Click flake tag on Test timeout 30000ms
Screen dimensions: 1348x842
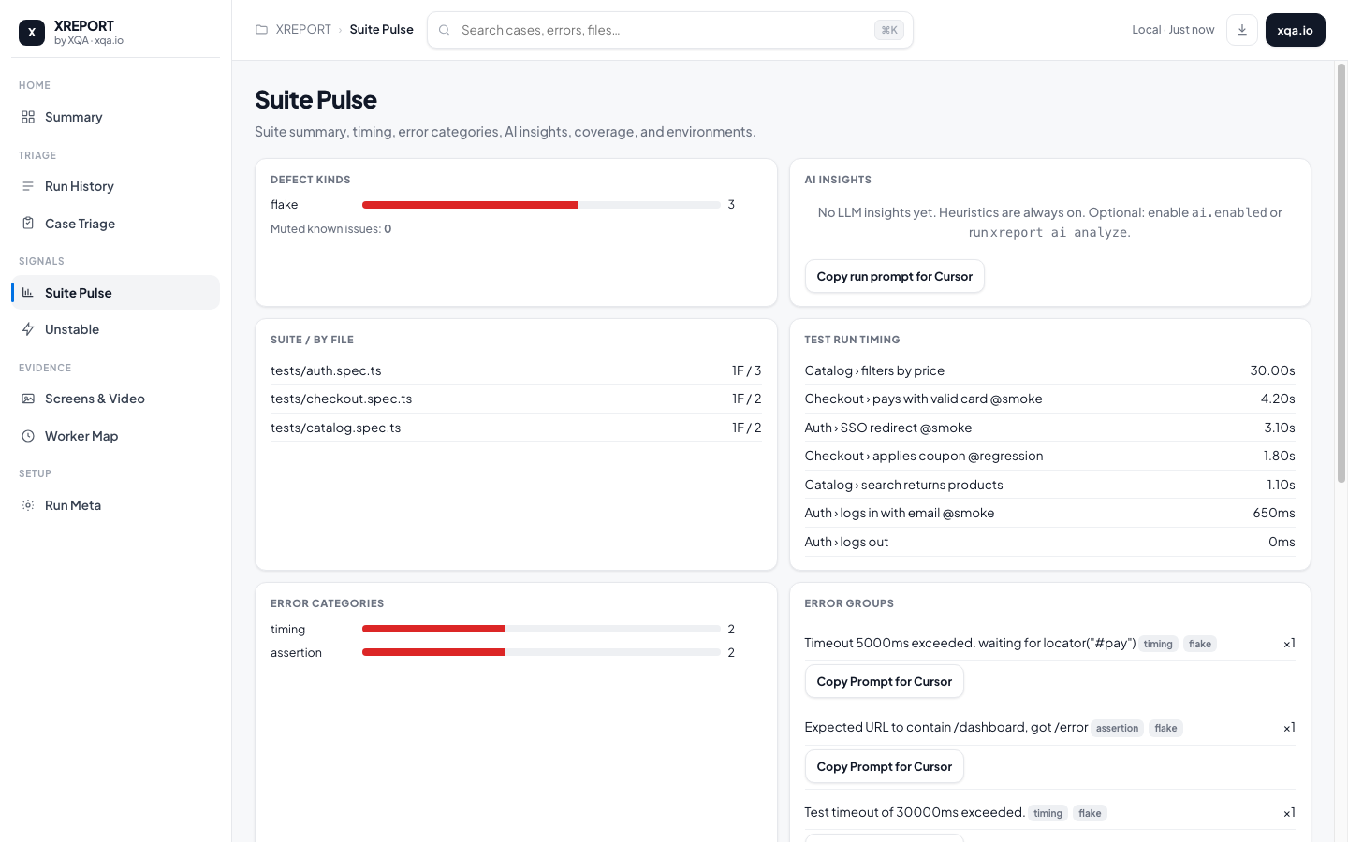[x=1090, y=813]
